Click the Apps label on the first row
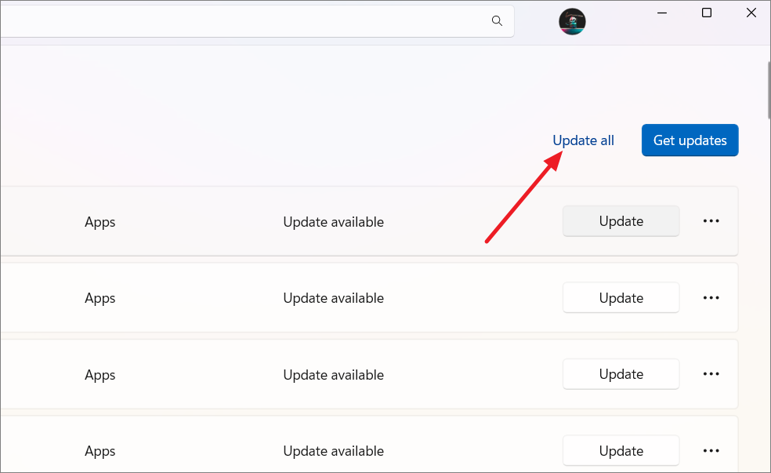 100,222
